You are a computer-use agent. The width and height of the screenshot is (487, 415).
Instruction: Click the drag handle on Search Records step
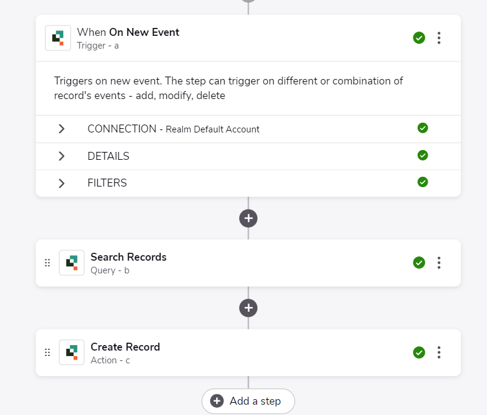[x=47, y=262]
